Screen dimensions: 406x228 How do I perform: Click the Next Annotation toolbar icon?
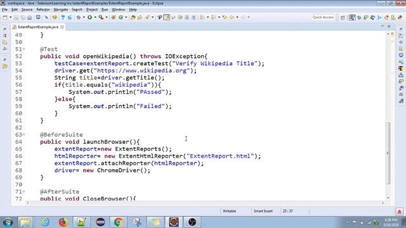point(202,17)
